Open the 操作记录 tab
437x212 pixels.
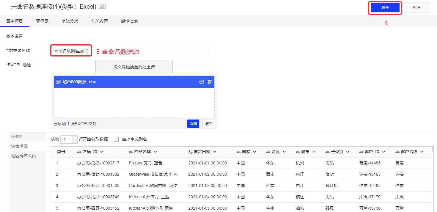pyautogui.click(x=129, y=21)
